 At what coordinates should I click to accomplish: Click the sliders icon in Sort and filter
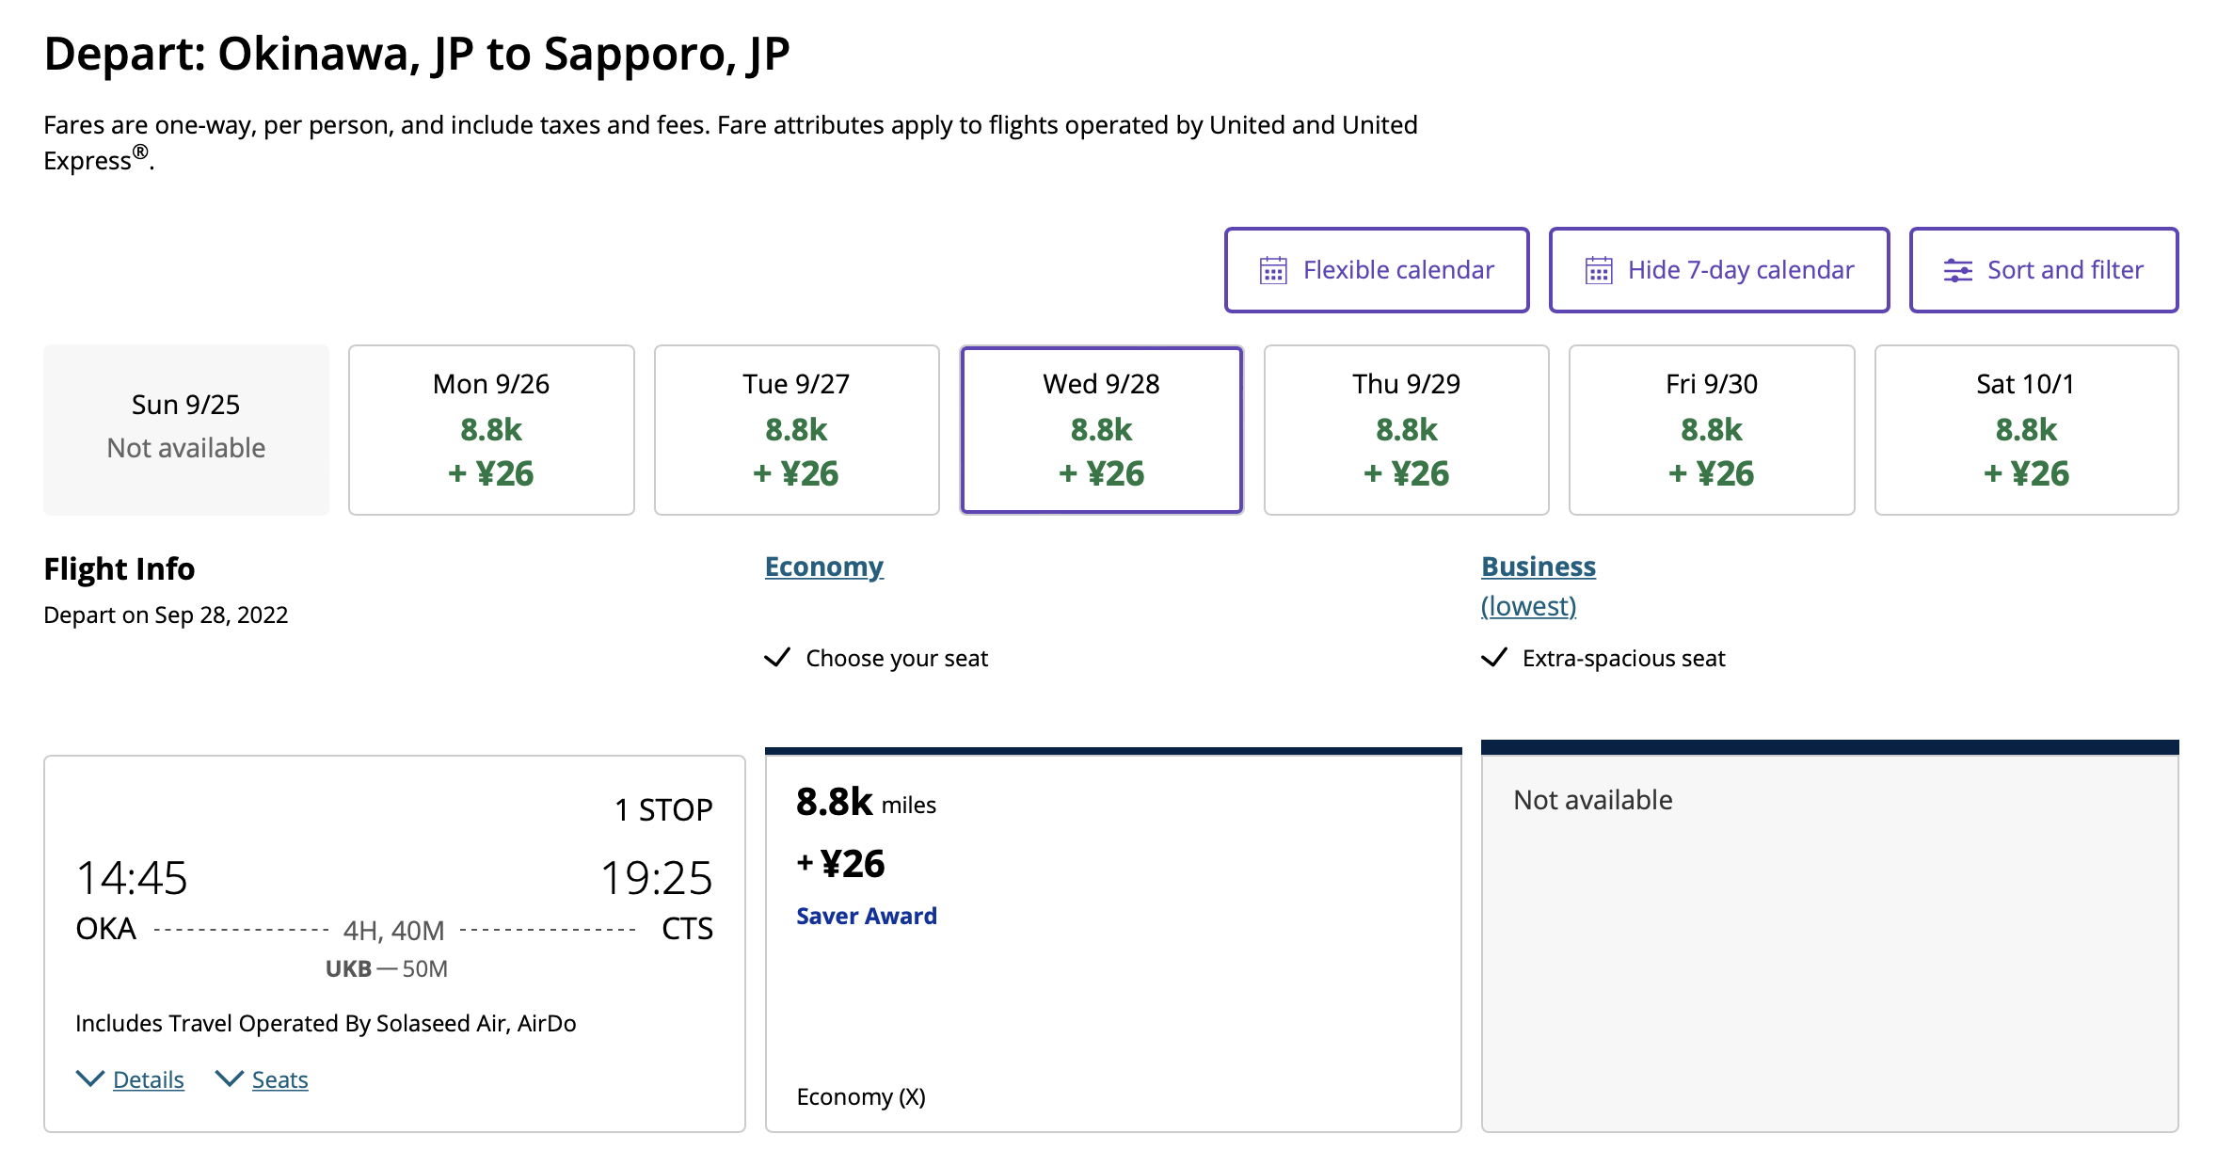[x=1957, y=271]
